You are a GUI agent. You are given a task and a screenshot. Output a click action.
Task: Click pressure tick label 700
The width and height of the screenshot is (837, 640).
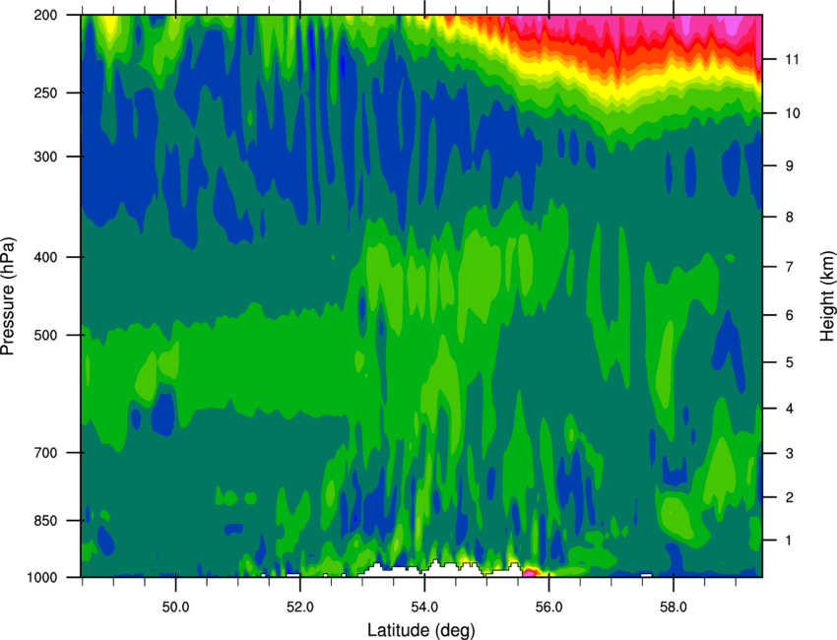(x=45, y=453)
